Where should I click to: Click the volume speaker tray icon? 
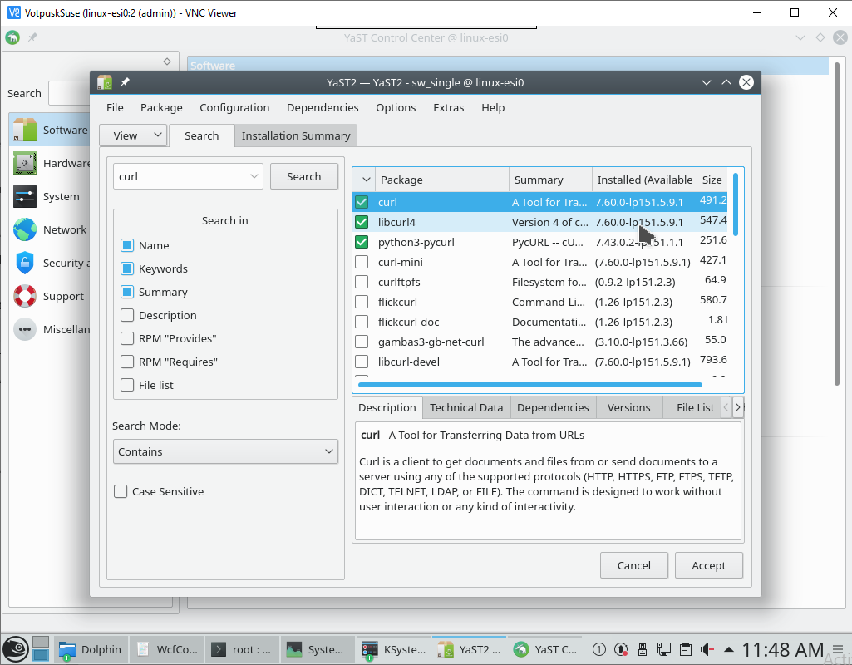tap(707, 649)
